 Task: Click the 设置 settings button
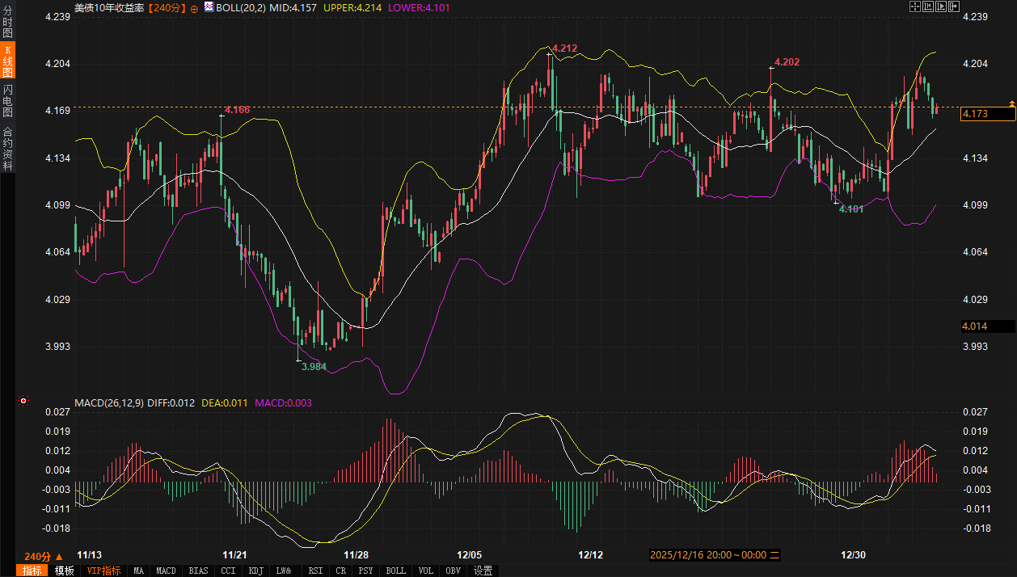[483, 571]
